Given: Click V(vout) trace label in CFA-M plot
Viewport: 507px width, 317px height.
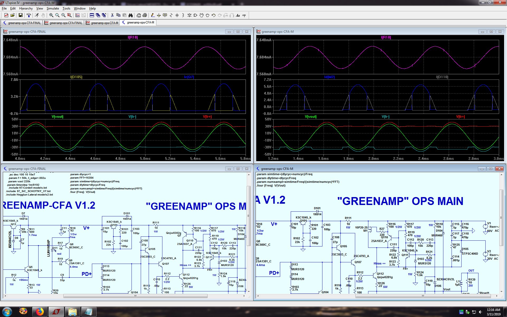Looking at the screenshot, I should pyautogui.click(x=311, y=116).
